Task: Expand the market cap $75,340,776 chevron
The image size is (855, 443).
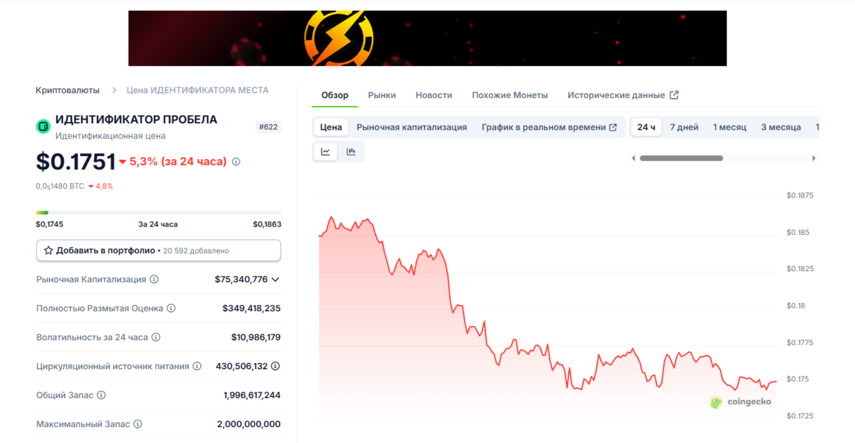Action: 275,279
